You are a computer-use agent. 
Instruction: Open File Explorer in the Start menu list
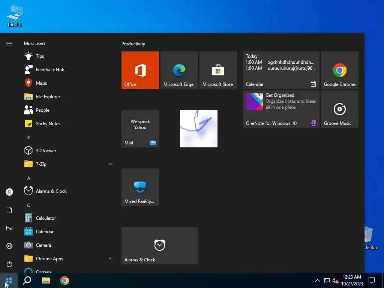(68, 96)
